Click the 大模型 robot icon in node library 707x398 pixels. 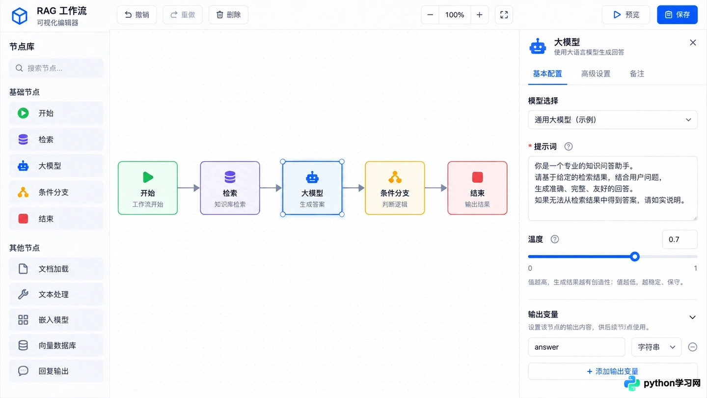pos(23,166)
